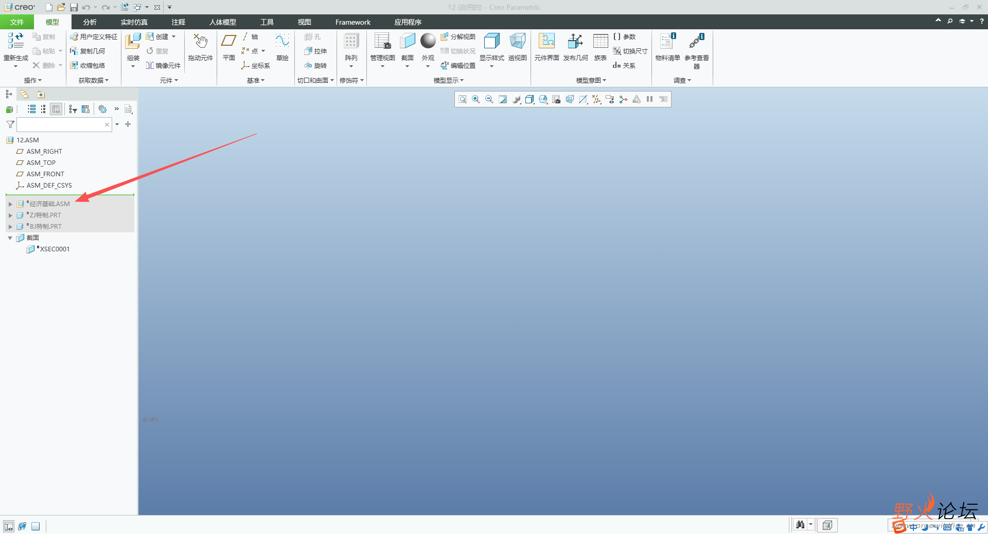Click the Zoom Out magnifier icon
988x534 pixels.
pyautogui.click(x=489, y=100)
